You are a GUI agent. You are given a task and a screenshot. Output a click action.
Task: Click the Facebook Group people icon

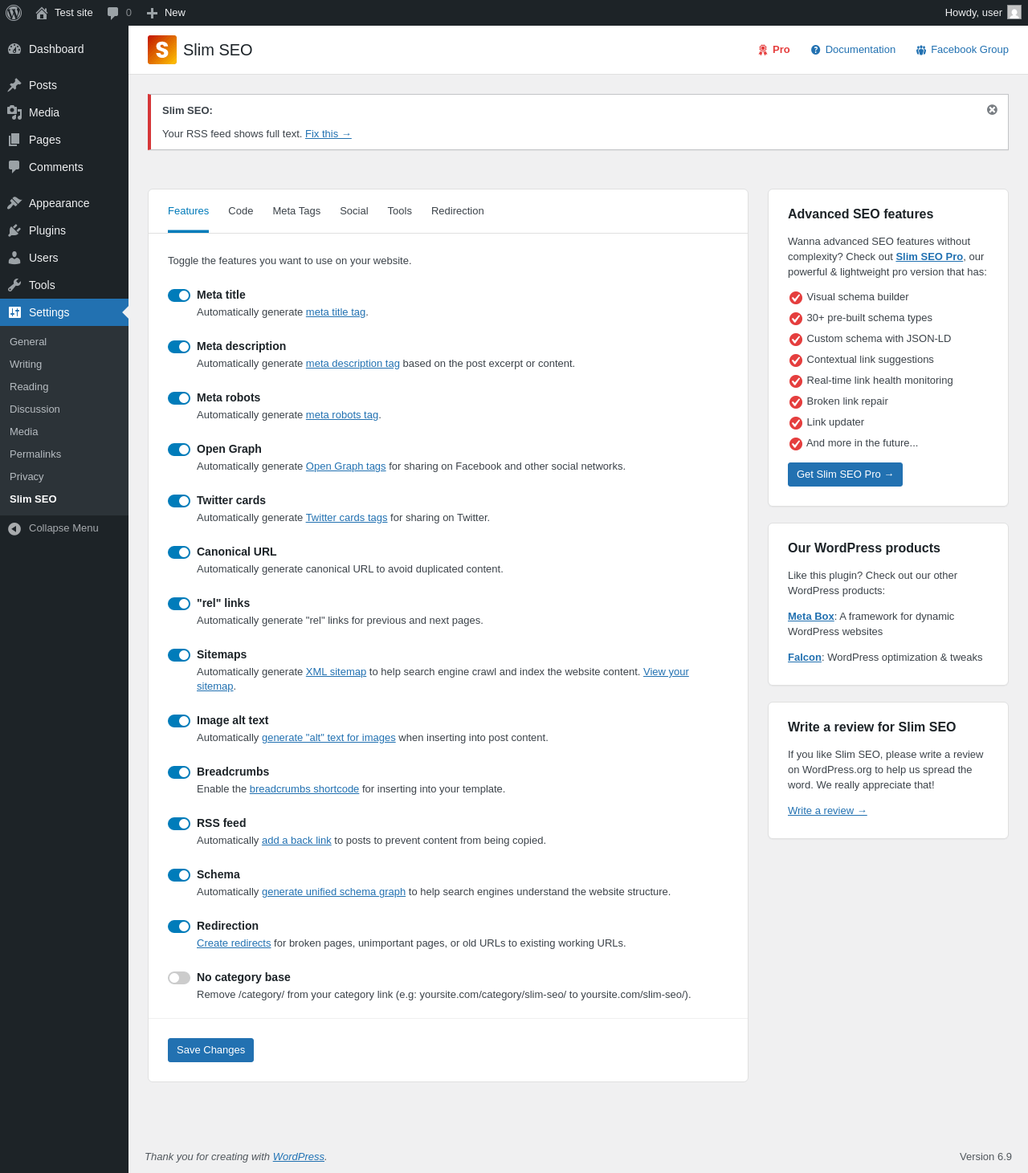pos(921,50)
